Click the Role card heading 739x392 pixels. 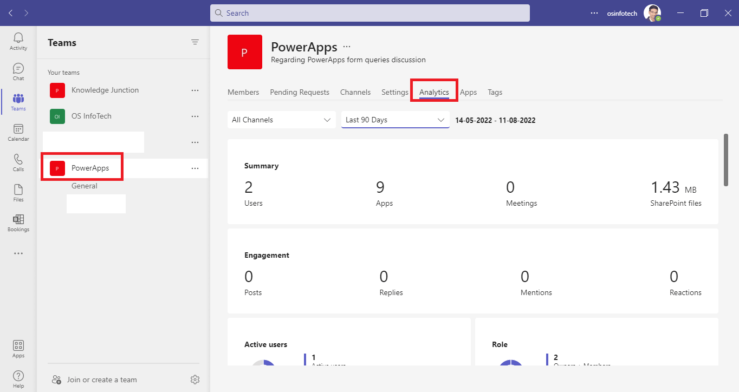point(500,344)
